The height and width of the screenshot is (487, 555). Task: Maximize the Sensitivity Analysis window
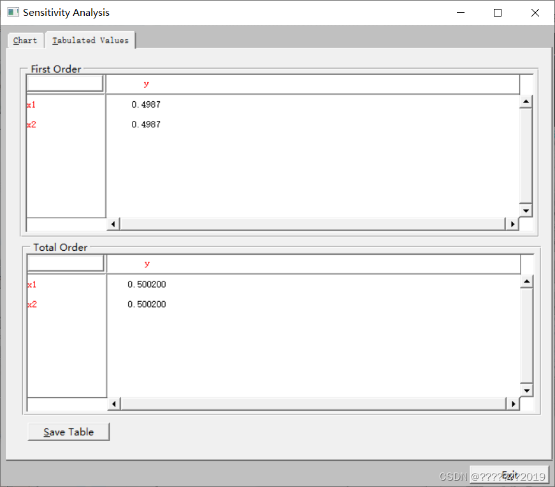coord(498,13)
